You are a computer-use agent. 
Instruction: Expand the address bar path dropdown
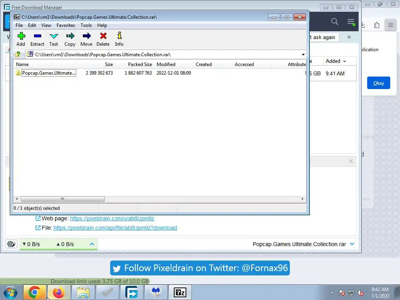303,55
